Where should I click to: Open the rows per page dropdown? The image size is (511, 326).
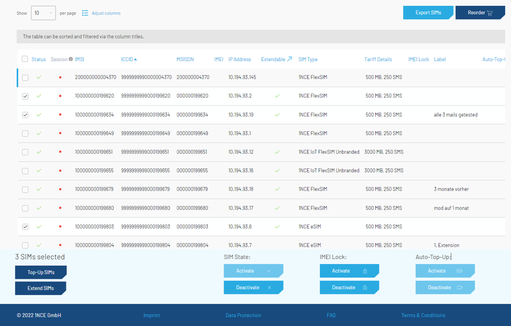(x=43, y=13)
